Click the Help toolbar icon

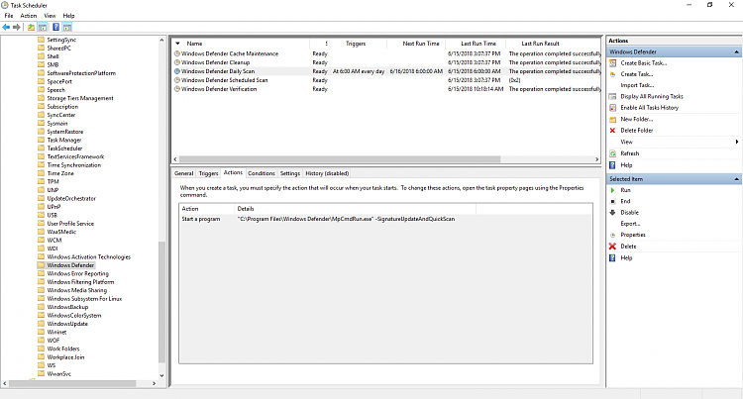point(55,27)
